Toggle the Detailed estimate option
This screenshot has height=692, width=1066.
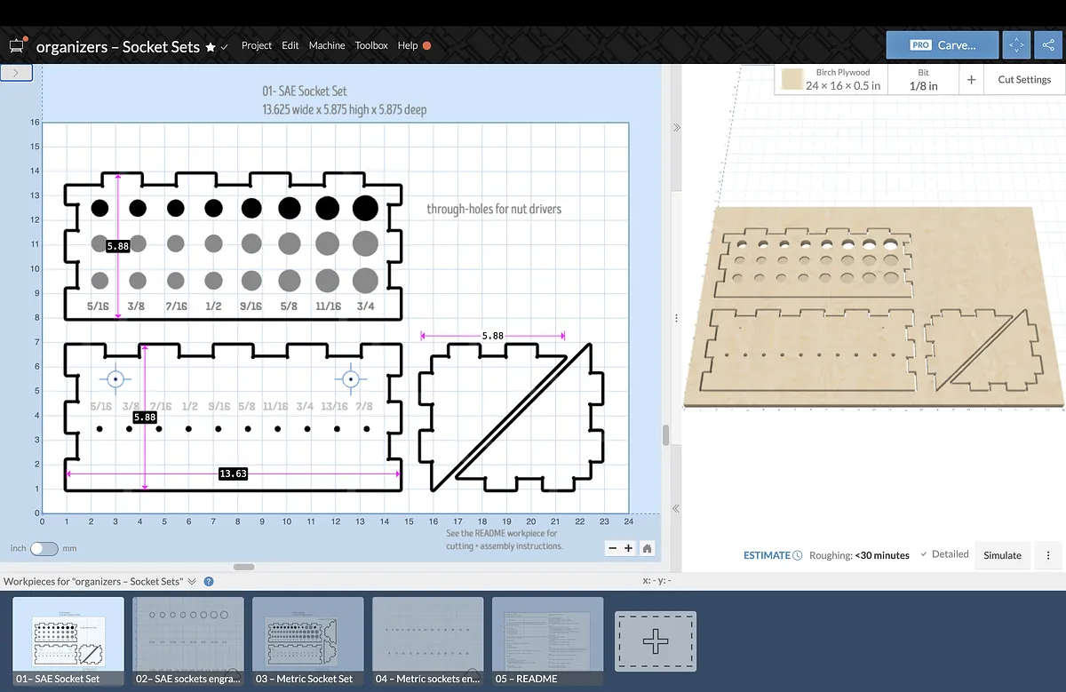coord(943,554)
